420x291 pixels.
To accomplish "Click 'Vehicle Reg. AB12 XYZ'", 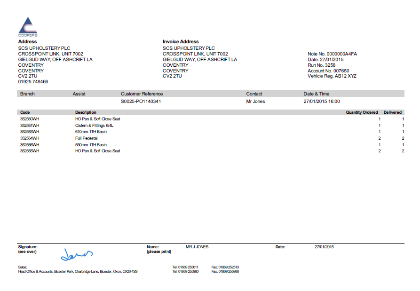I will pos(332,76).
